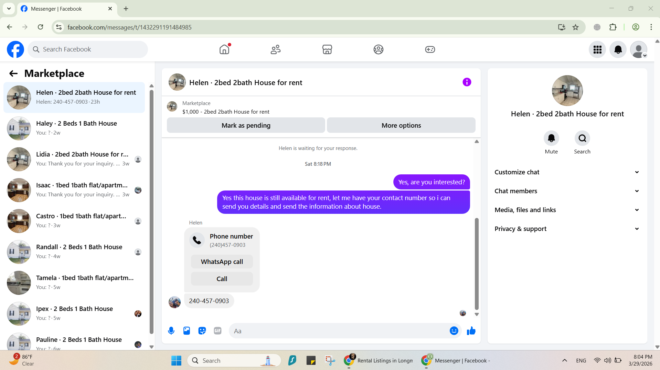
Task: Open the Sticky Notes taskbar app
Action: click(x=311, y=360)
